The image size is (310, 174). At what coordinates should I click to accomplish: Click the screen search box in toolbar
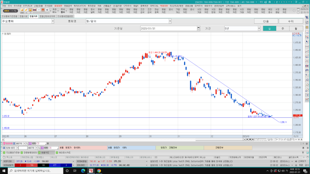10,11
